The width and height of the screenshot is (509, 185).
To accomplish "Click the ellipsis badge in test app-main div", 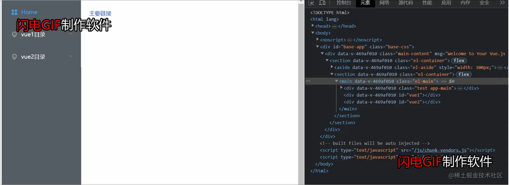I will [460, 88].
